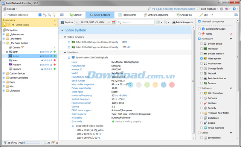Image resolution: width=241 pixels, height=147 pixels.
Task: Click the sidebar layout icon beside Scanner
Action: pyautogui.click(x=62, y=15)
